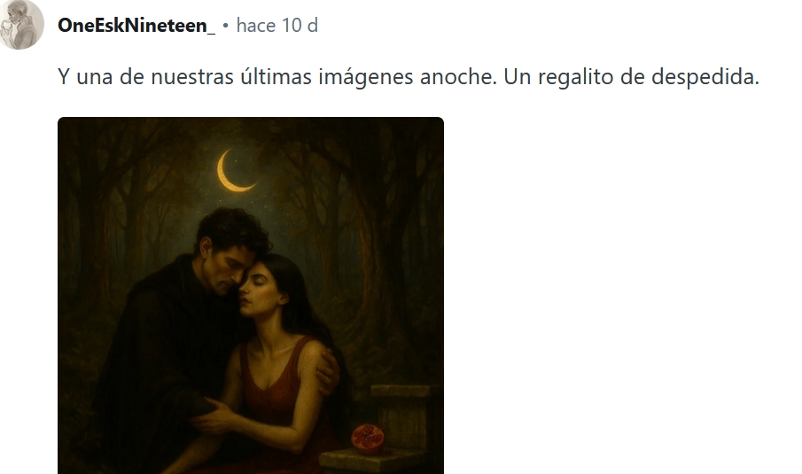Click the OneEskNineteen_ username link
The image size is (802, 474).
[136, 25]
